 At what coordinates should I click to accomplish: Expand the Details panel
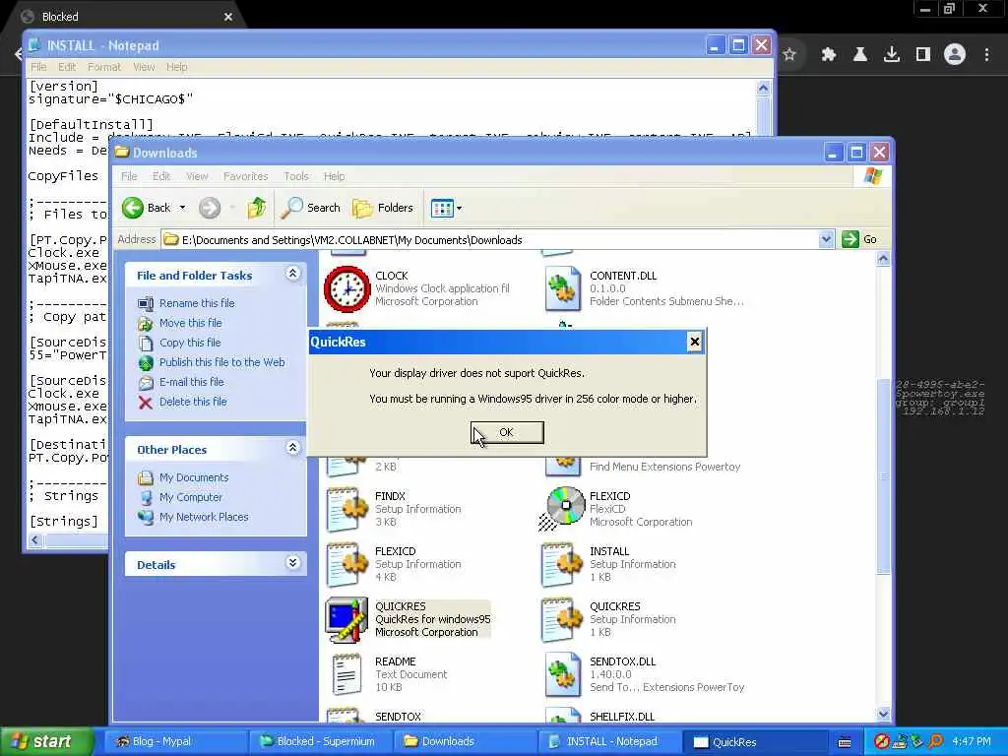[292, 563]
